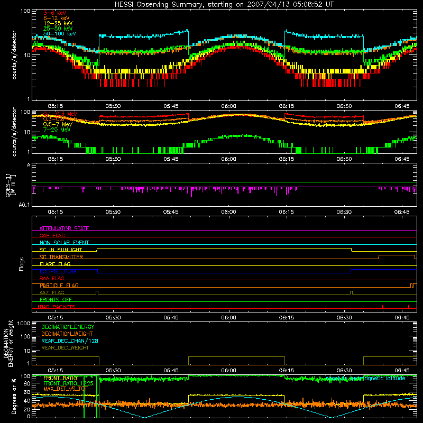Click 05:30 time label under MeV panel

tap(113, 159)
